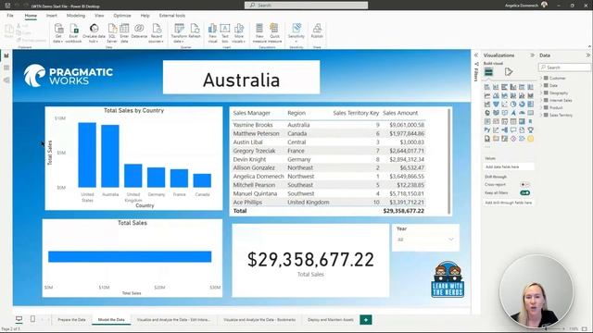593x333 pixels.
Task: Open the More visuals ribbon button
Action: click(239, 33)
